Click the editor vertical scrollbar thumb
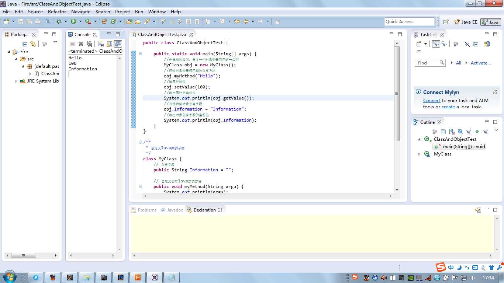 [397, 94]
